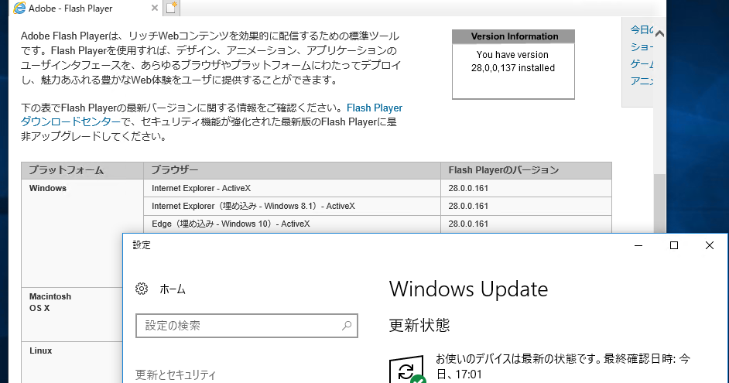Click the Version Information box header
Screen dimensions: 729x383
point(513,36)
